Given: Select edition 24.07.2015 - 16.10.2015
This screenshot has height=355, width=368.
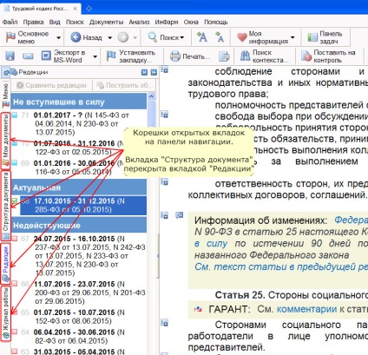Looking at the screenshot, I should click(80, 256).
